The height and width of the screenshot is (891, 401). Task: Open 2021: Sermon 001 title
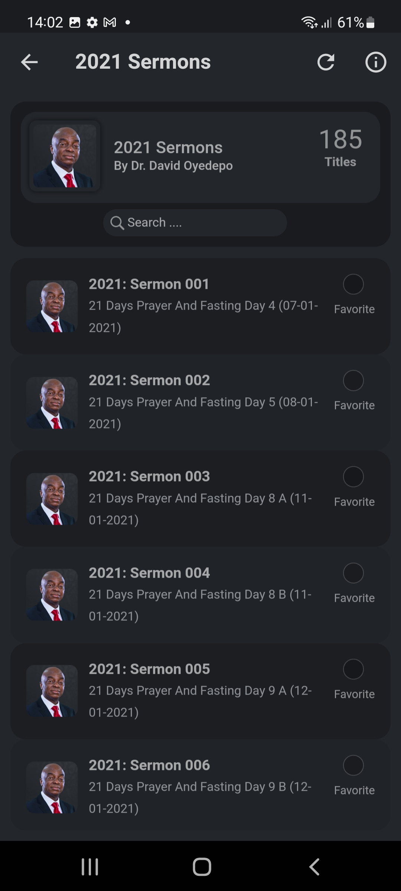click(x=149, y=284)
